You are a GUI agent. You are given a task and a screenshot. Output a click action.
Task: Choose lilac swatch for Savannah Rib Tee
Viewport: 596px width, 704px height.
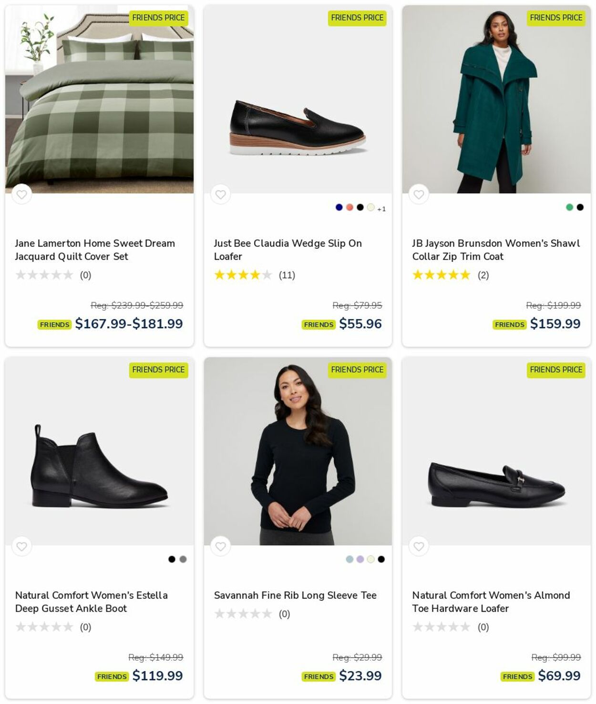click(x=360, y=559)
